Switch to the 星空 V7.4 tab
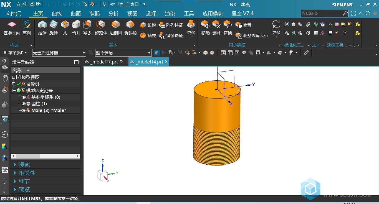The width and height of the screenshot is (379, 204). point(242,14)
